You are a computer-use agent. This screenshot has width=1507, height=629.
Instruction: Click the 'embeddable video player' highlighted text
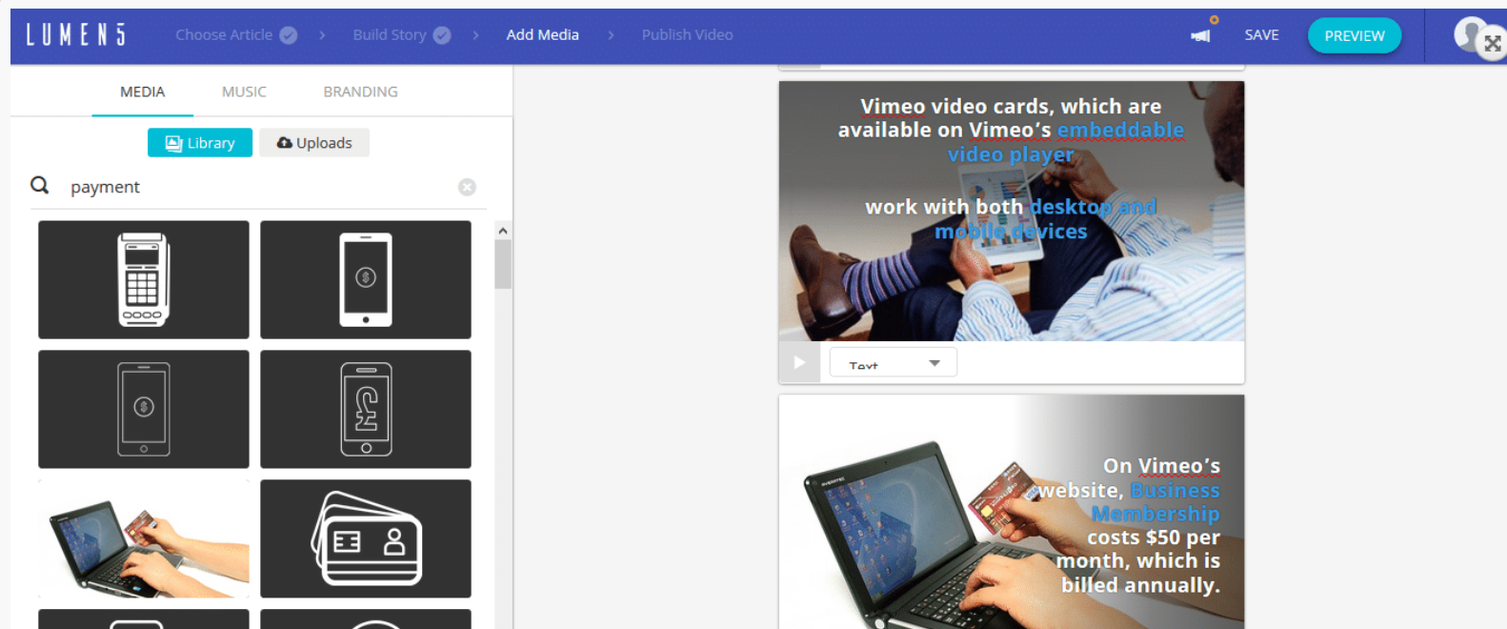(x=1066, y=142)
